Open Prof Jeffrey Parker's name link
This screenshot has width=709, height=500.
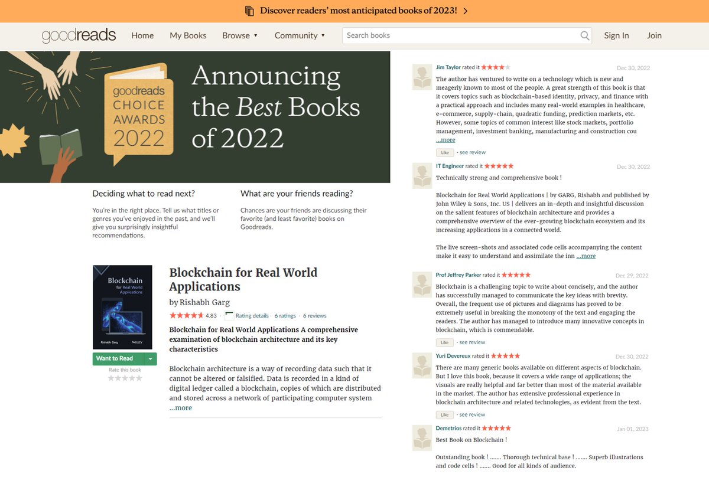pos(458,275)
